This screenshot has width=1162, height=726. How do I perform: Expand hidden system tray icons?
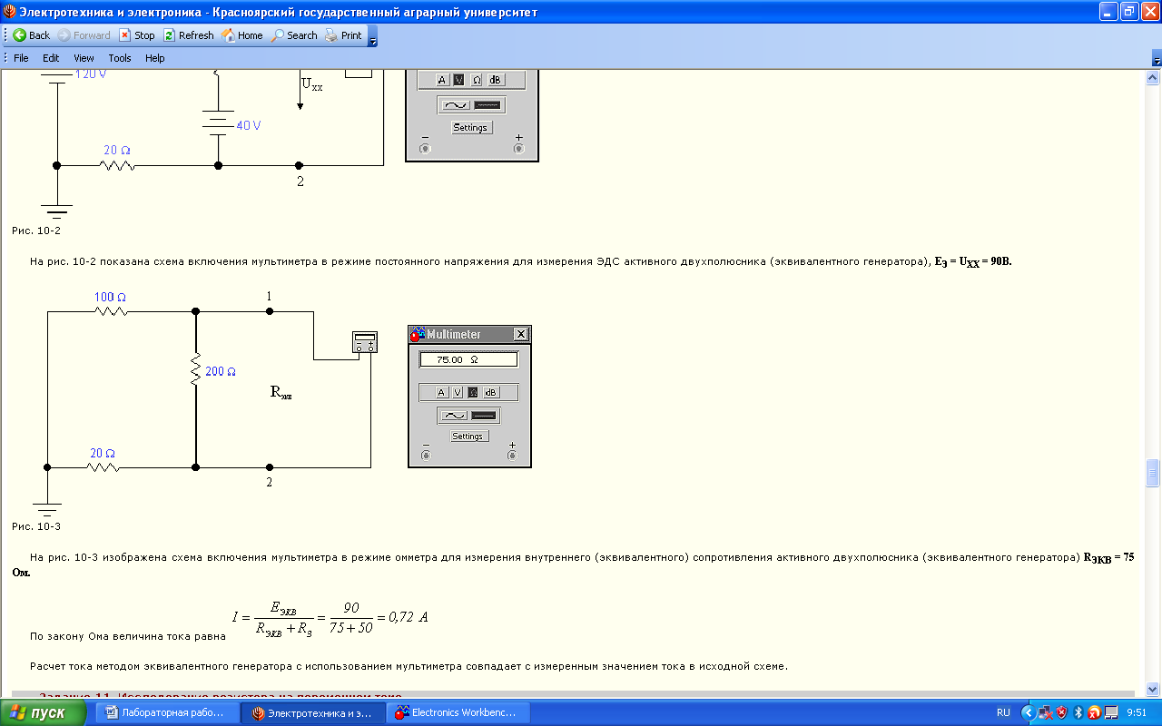point(1028,712)
